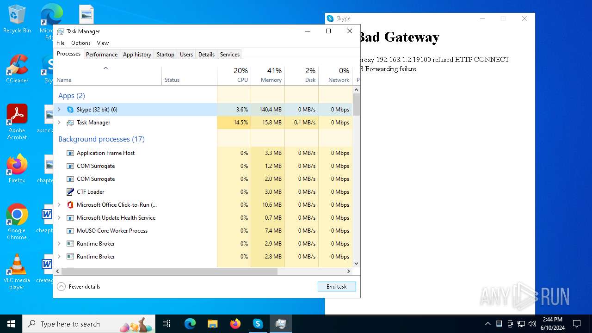
Task: Switch to the App history tab
Action: (137, 55)
